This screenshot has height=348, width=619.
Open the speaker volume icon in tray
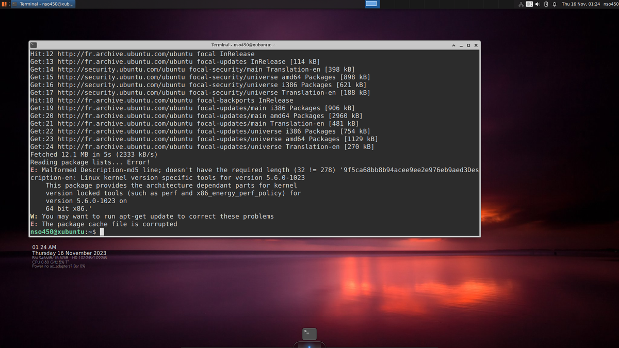pos(537,4)
